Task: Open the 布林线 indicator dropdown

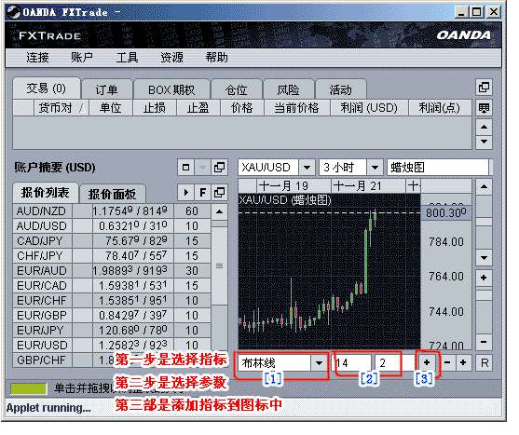Action: point(319,363)
